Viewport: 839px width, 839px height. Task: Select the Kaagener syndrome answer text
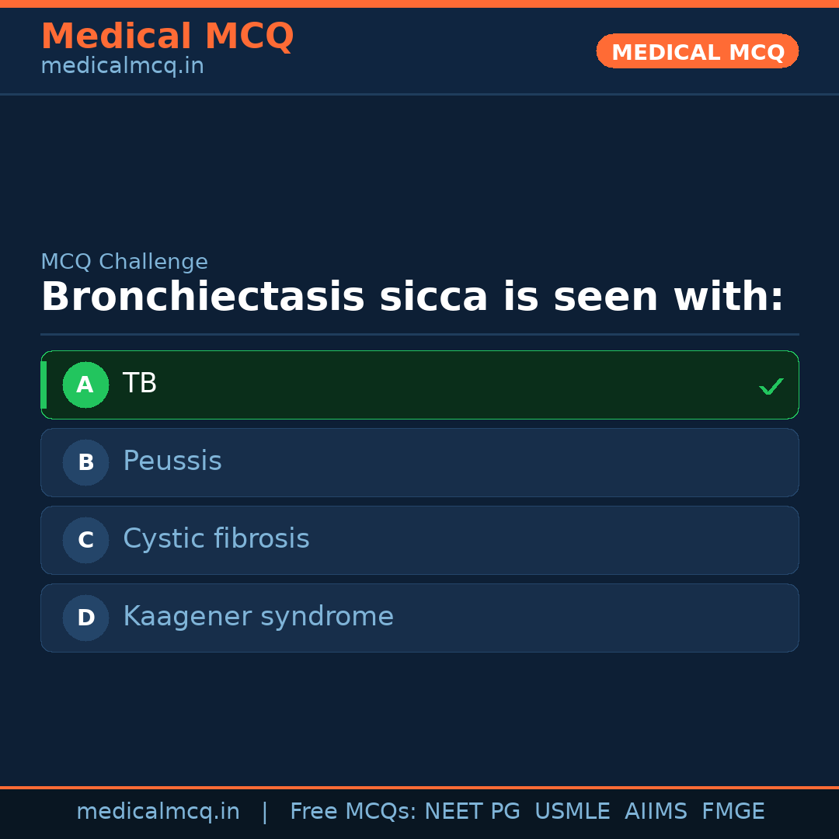(258, 617)
